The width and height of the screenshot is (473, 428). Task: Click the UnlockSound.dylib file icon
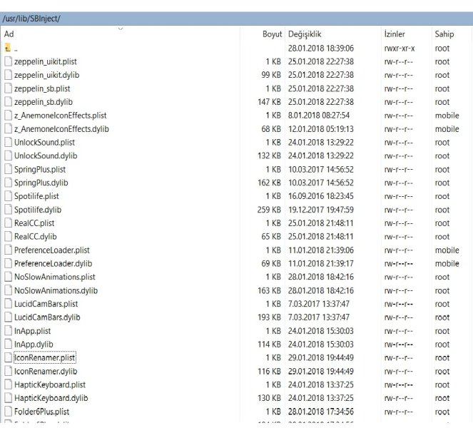pyautogui.click(x=9, y=156)
